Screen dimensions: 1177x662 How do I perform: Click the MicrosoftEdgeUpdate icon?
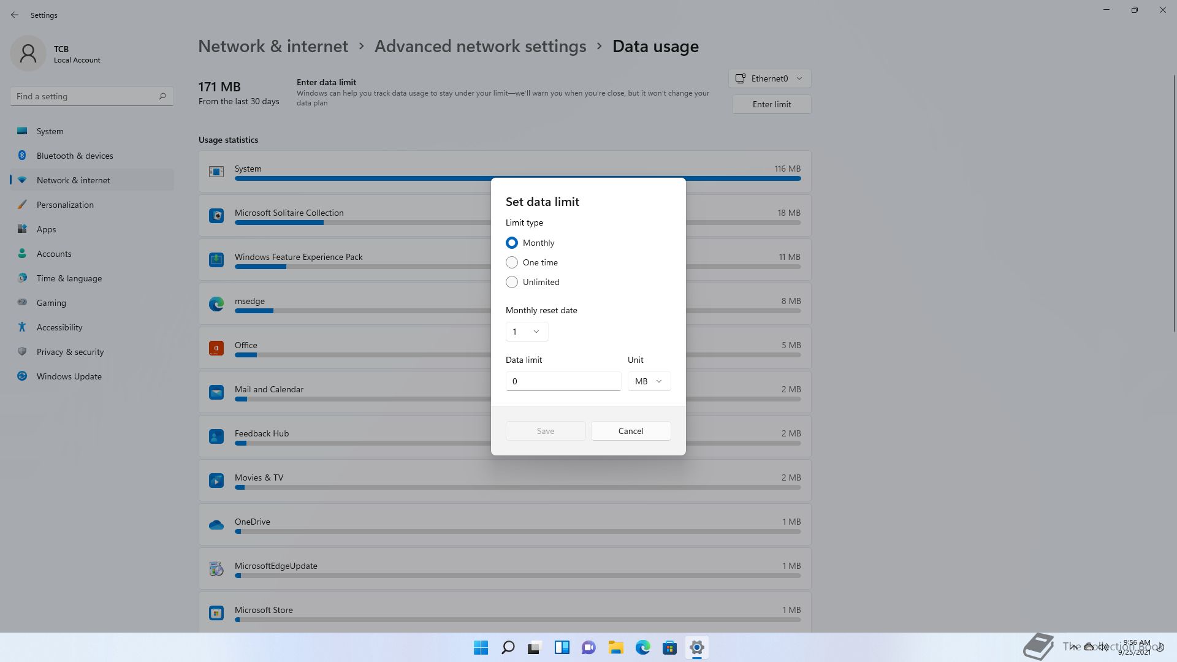click(216, 569)
